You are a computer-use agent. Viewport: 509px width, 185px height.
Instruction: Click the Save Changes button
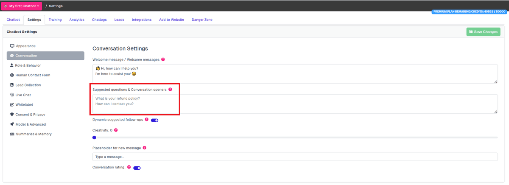click(x=483, y=32)
